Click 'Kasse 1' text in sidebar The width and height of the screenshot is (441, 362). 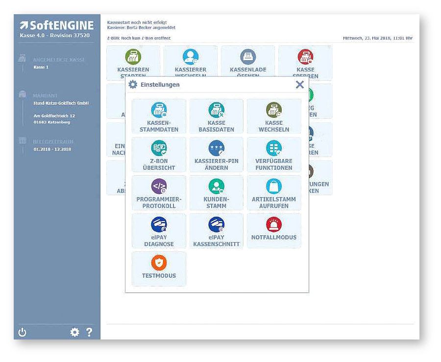point(41,67)
